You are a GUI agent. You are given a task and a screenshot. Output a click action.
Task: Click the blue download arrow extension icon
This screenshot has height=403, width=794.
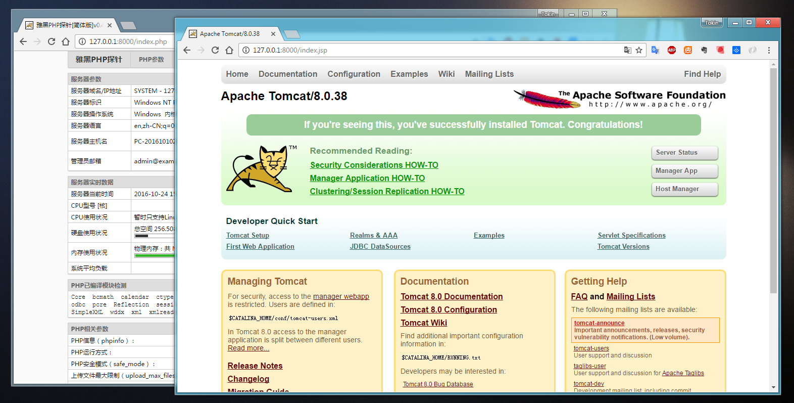point(736,50)
